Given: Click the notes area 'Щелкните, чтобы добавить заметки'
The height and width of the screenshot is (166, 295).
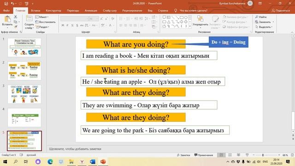Looking at the screenshot, I should click(75, 149).
